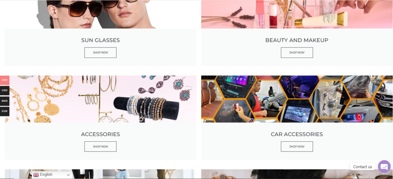Expand the English language dropdown

click(x=52, y=175)
